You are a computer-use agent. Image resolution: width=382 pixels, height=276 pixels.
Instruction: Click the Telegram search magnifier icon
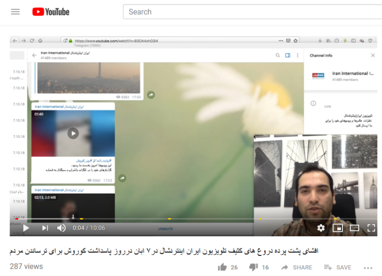tap(278, 55)
